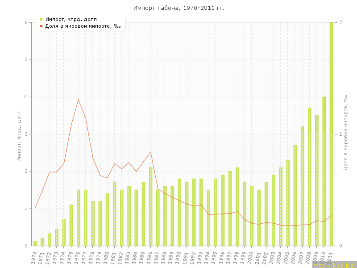
Task: Click the '6' tick on left axis
Action: 26,22
